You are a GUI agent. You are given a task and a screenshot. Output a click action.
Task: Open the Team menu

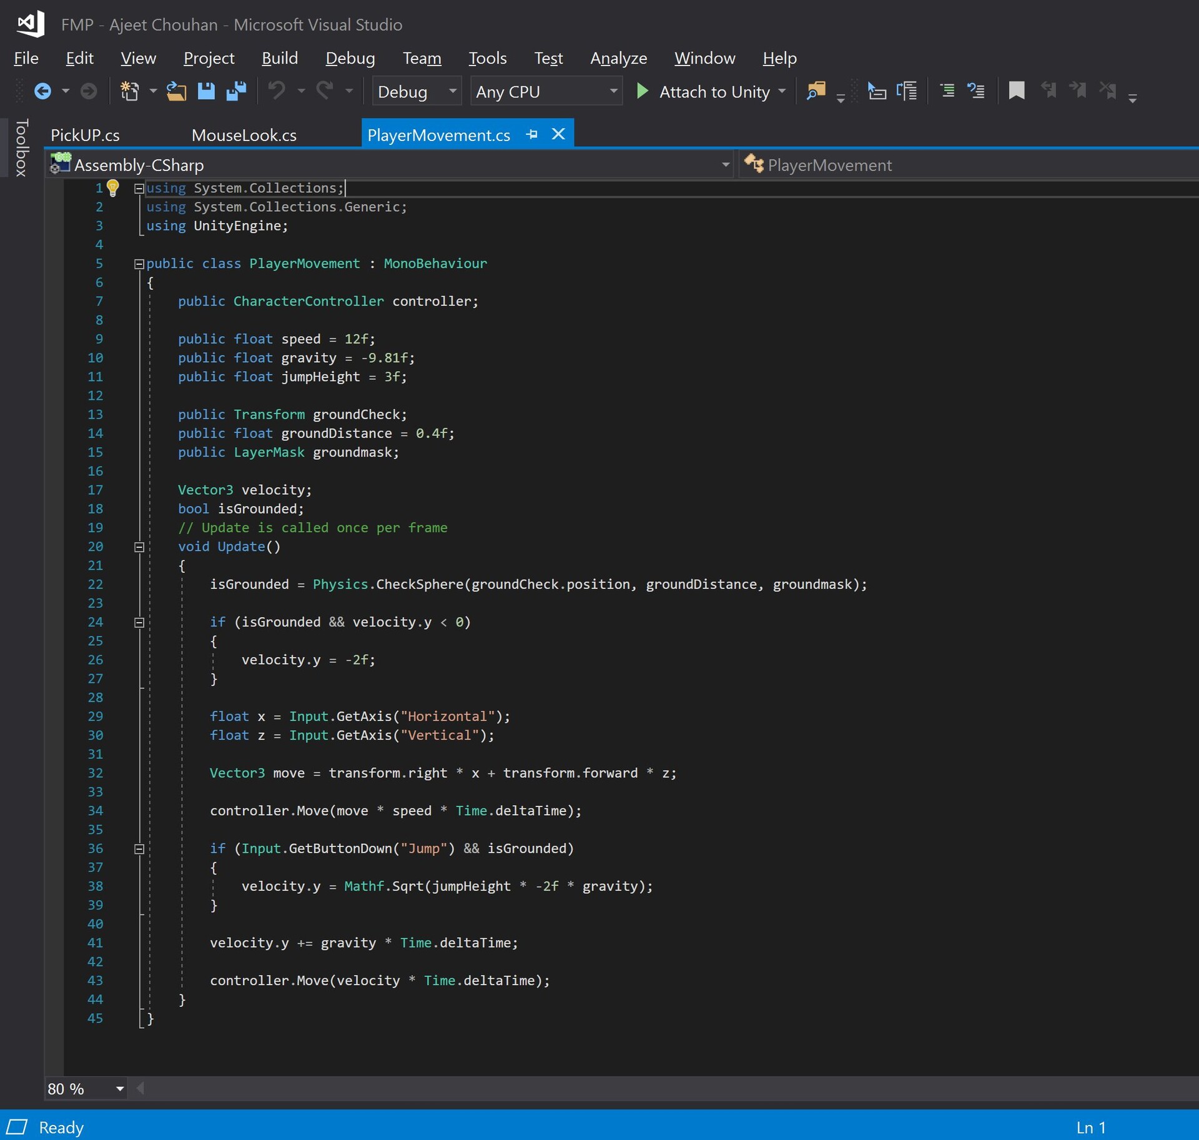(x=422, y=58)
